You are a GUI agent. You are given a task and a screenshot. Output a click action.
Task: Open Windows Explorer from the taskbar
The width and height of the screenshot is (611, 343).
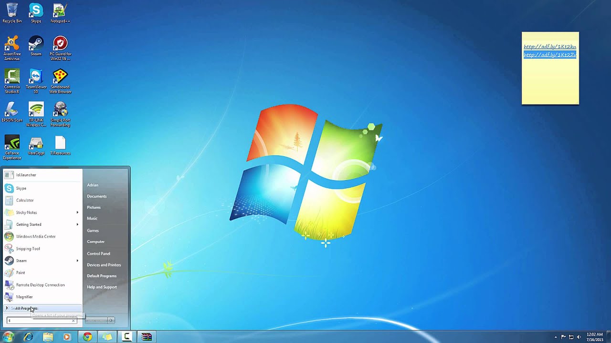[x=48, y=337]
